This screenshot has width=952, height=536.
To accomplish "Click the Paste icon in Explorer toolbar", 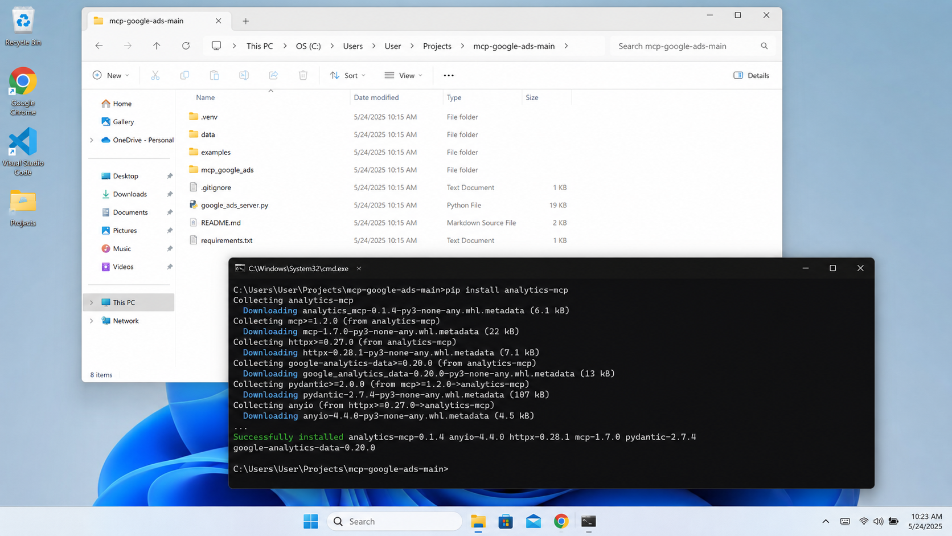I will coord(214,75).
